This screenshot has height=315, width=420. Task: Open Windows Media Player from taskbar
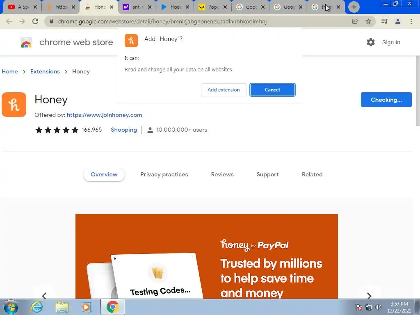coord(87,307)
